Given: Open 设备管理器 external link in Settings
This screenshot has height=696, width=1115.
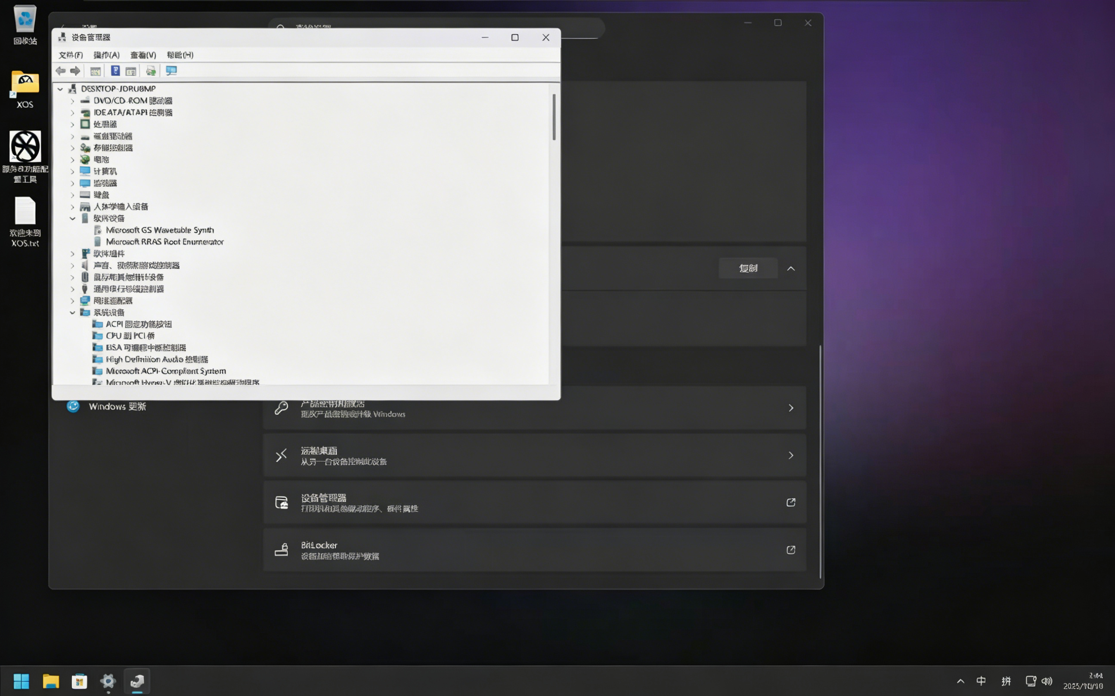Looking at the screenshot, I should coord(791,502).
